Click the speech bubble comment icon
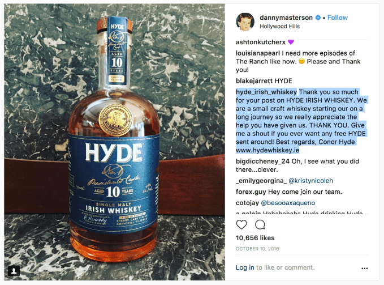Screen dimensions: 384x285 (x=260, y=224)
